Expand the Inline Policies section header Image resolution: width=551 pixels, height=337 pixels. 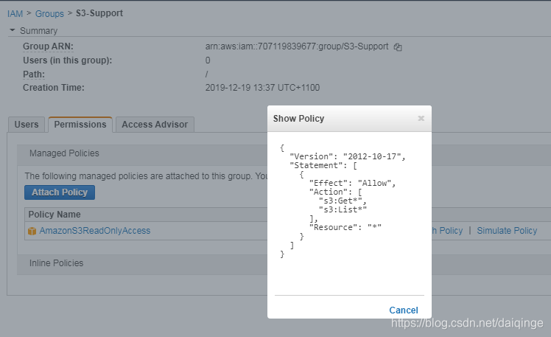pyautogui.click(x=56, y=263)
